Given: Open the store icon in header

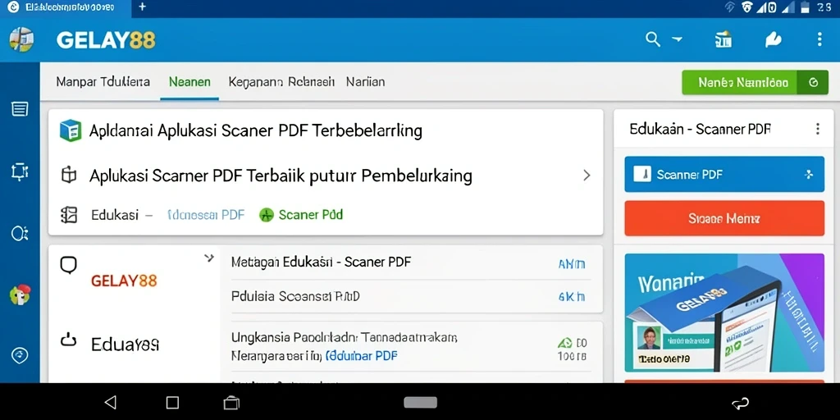Looking at the screenshot, I should [x=724, y=39].
